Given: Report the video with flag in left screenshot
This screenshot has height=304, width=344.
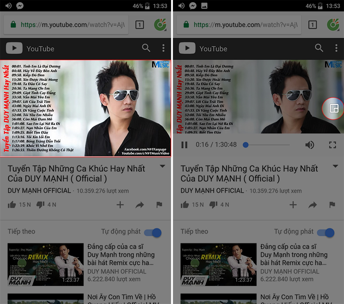Looking at the screenshot, I should [x=159, y=205].
